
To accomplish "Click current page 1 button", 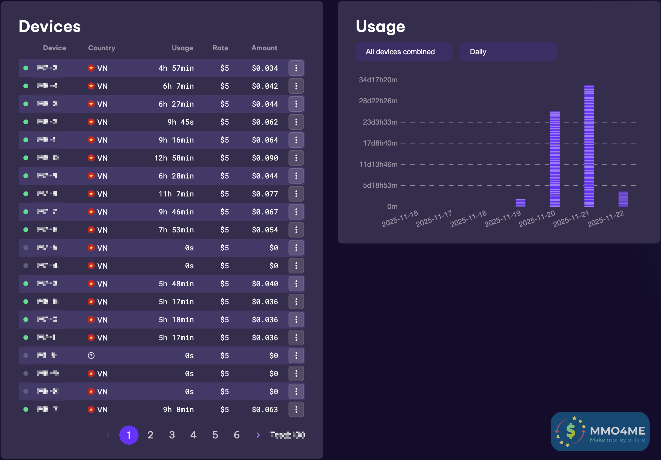I will (x=129, y=435).
